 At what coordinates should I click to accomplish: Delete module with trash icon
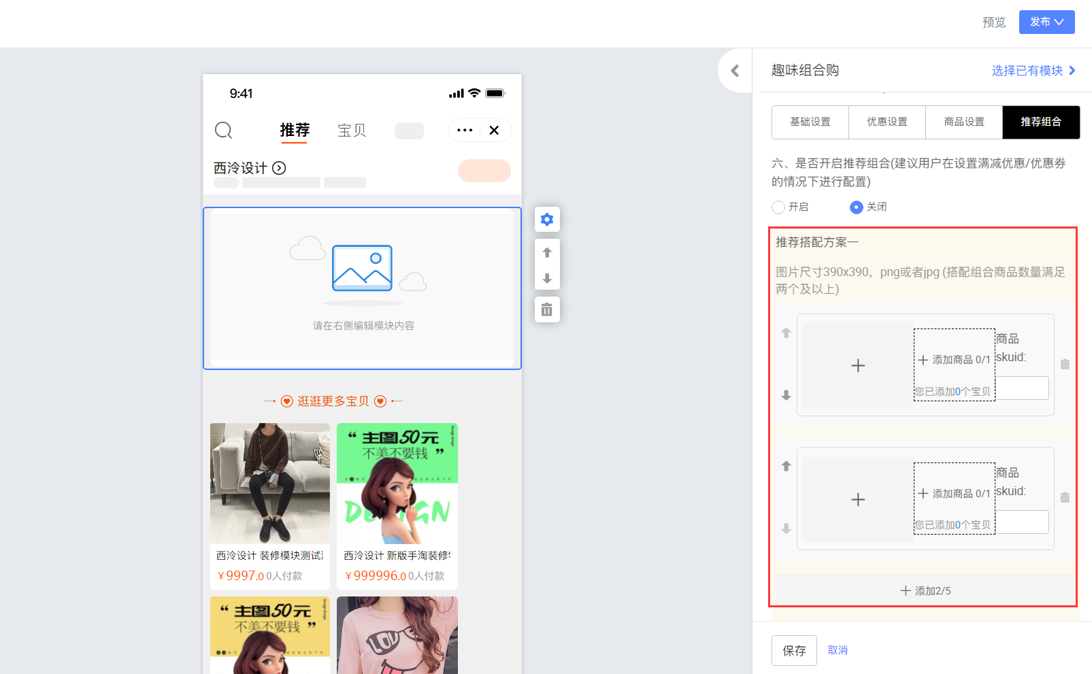547,309
